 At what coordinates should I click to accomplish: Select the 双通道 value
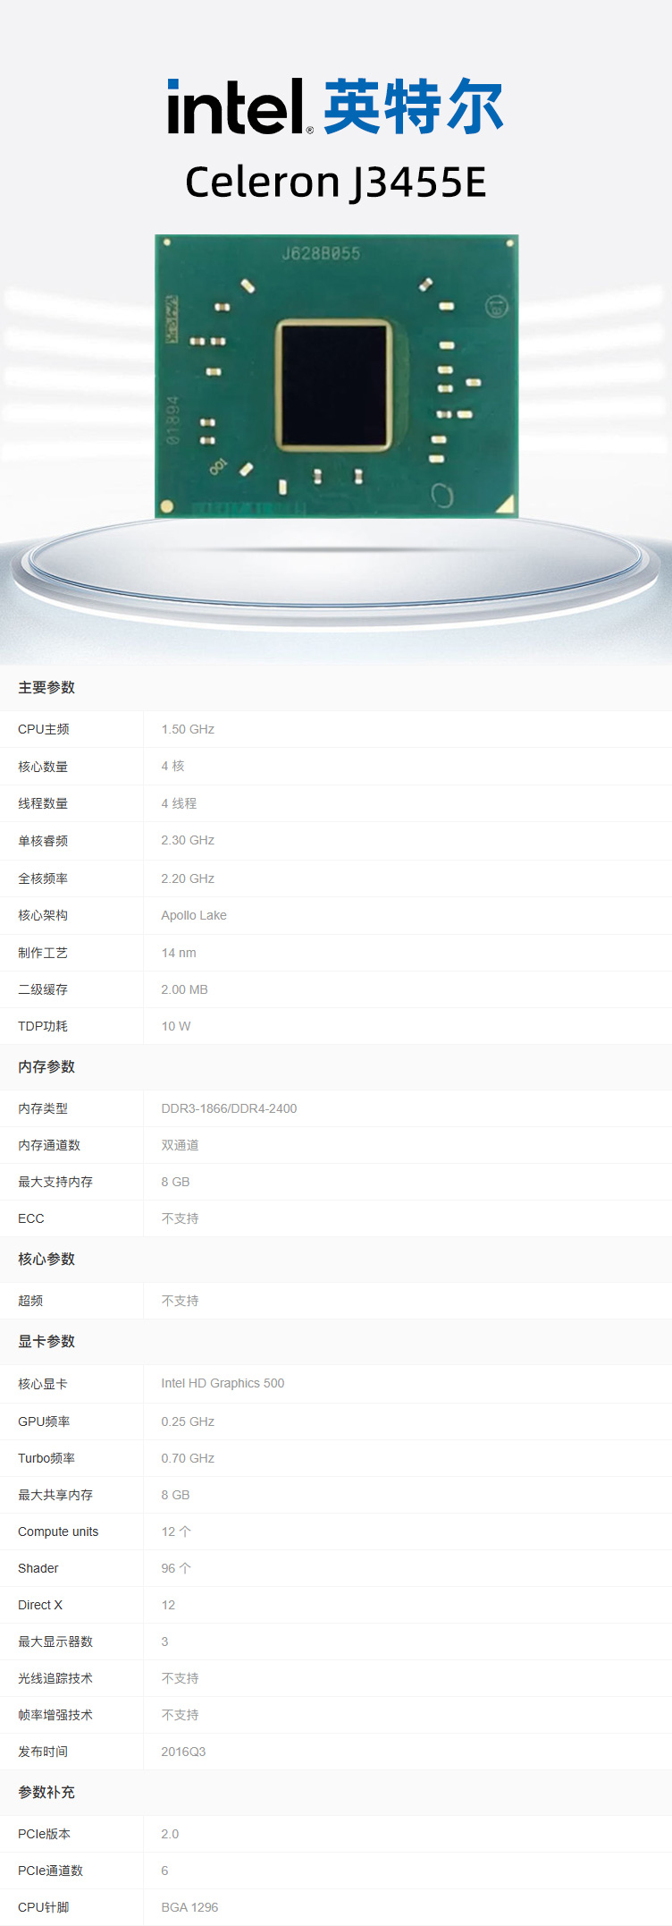180,1145
